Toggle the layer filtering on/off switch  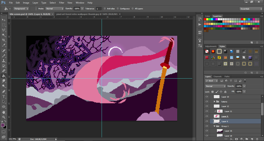pyautogui.click(x=245, y=80)
